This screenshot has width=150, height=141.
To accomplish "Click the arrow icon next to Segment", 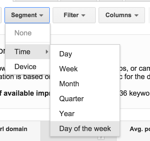I will click(41, 15).
